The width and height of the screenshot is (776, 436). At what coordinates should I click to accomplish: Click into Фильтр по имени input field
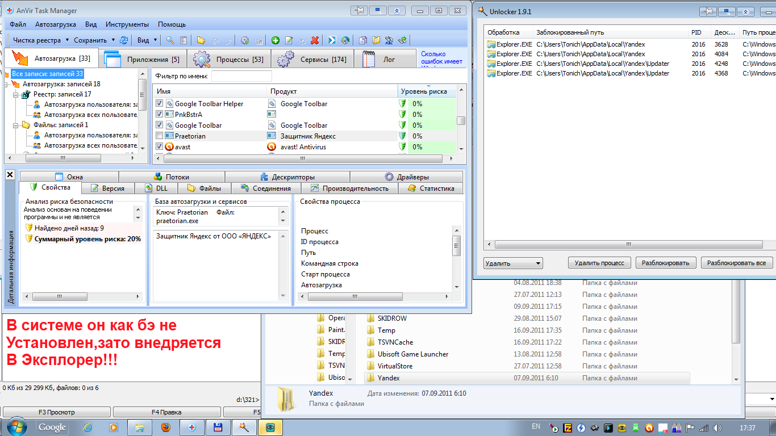(241, 76)
